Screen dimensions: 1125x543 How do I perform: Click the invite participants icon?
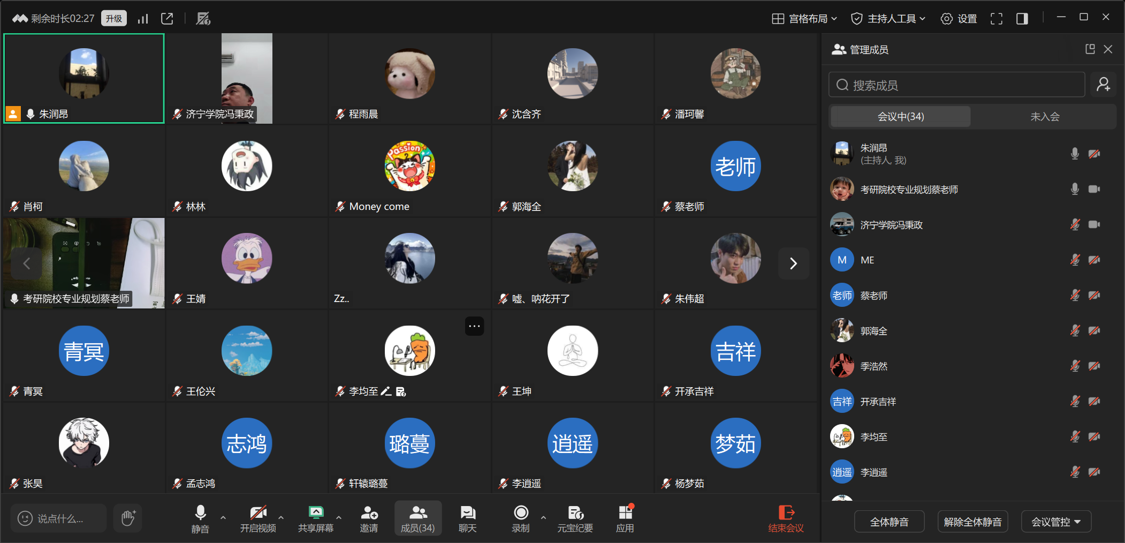pyautogui.click(x=369, y=518)
